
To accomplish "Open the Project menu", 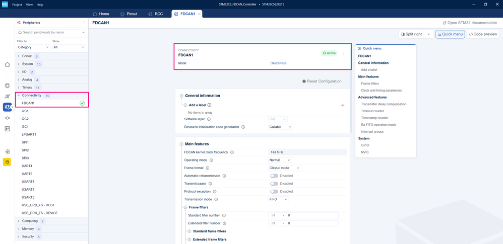I will pyautogui.click(x=17, y=5).
